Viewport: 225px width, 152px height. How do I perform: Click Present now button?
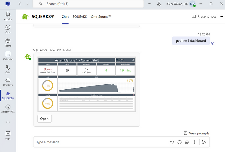point(204,16)
